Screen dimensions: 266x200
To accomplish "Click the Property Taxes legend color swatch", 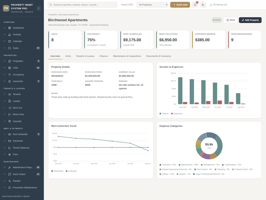I will click(233, 169).
